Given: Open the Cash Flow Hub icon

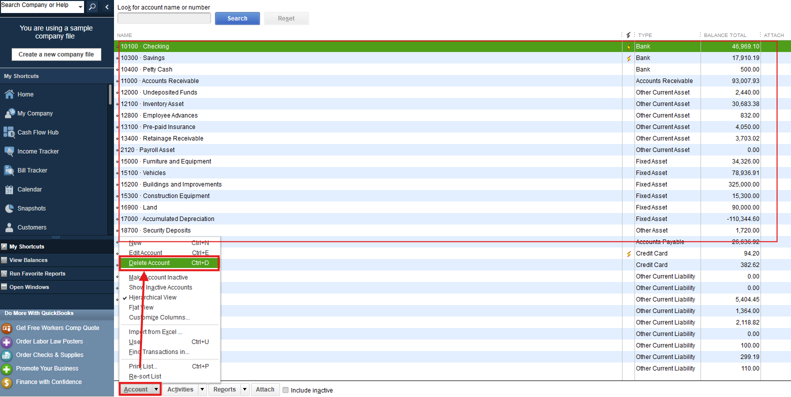Looking at the screenshot, I should pyautogui.click(x=9, y=132).
